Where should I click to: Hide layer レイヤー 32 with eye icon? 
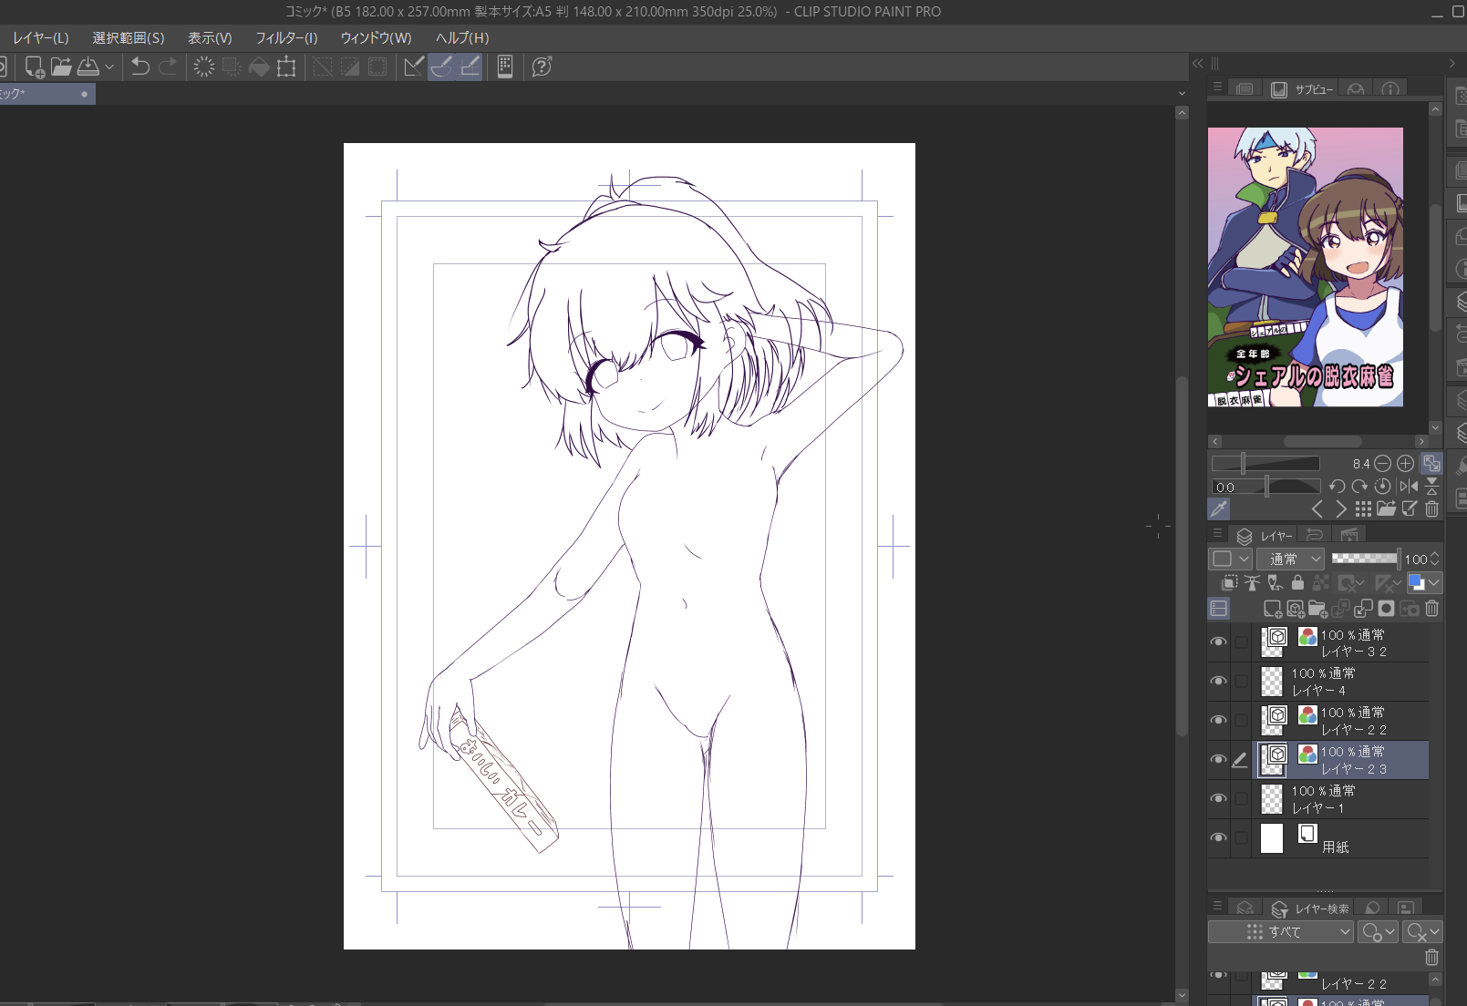click(x=1218, y=642)
